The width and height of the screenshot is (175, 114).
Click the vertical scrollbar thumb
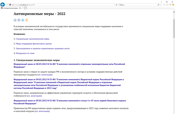174,27
